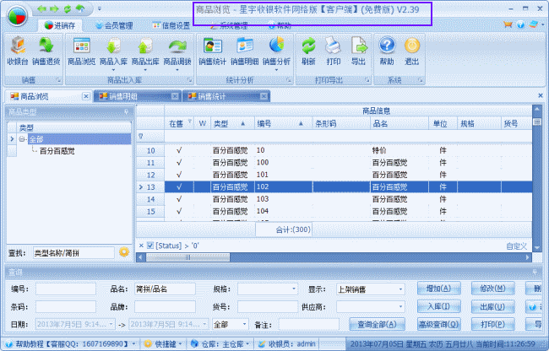Select the 百分百感觉 tree item
Viewport: 549px width, 351px height.
(57, 151)
